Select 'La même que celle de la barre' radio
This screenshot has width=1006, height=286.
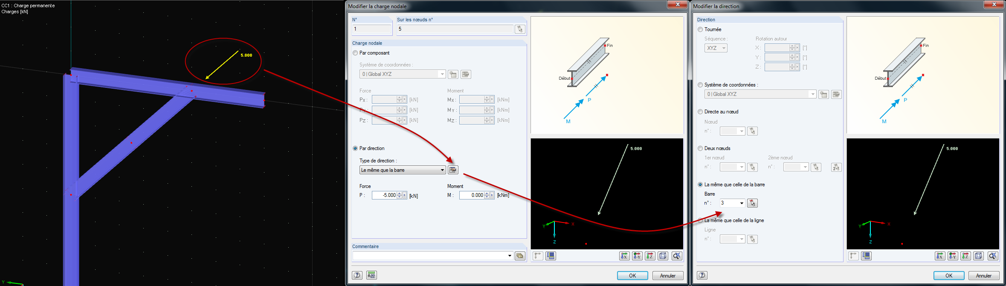(700, 185)
